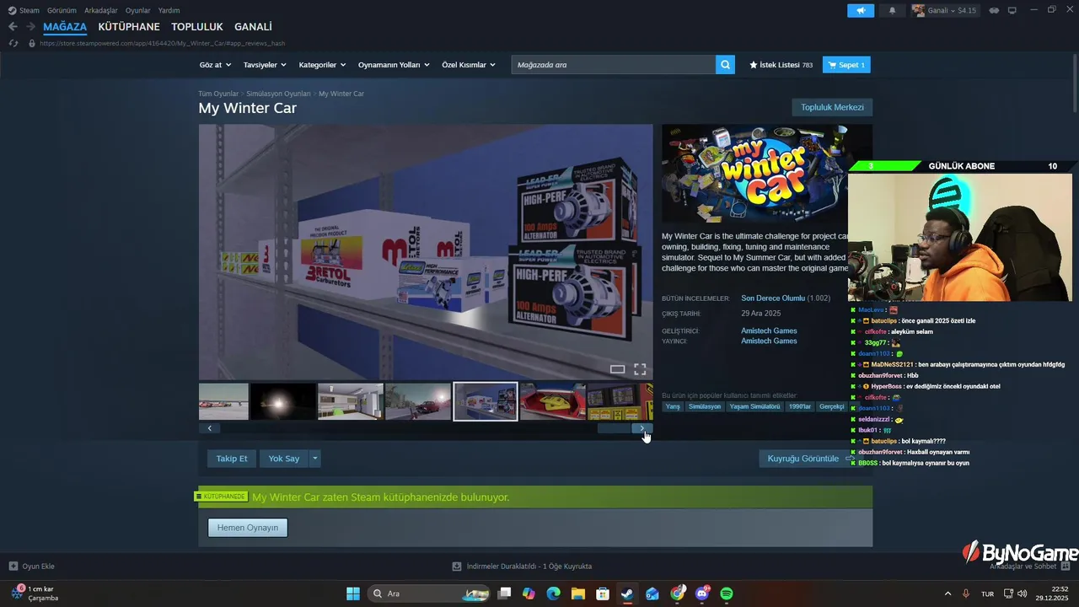The width and height of the screenshot is (1079, 607).
Task: Open Microsoft Store from taskbar
Action: (x=603, y=594)
